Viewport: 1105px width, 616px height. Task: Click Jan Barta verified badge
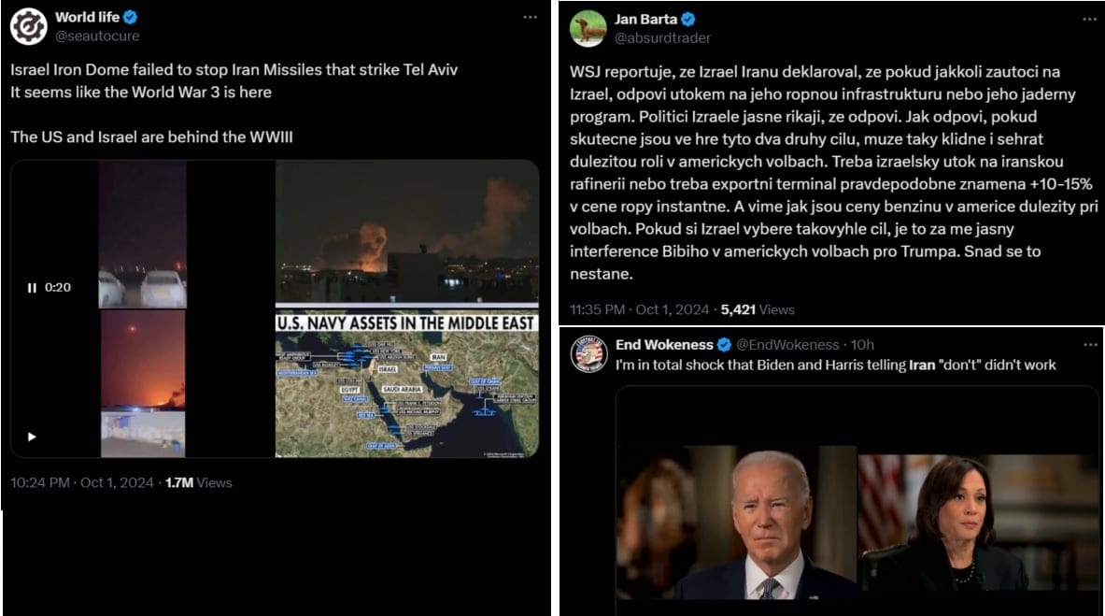click(x=688, y=20)
